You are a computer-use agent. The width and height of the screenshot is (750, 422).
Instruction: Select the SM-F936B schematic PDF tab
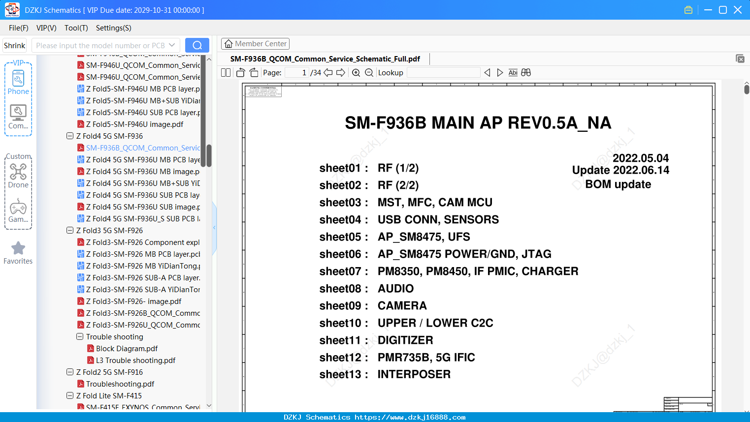[x=325, y=59]
